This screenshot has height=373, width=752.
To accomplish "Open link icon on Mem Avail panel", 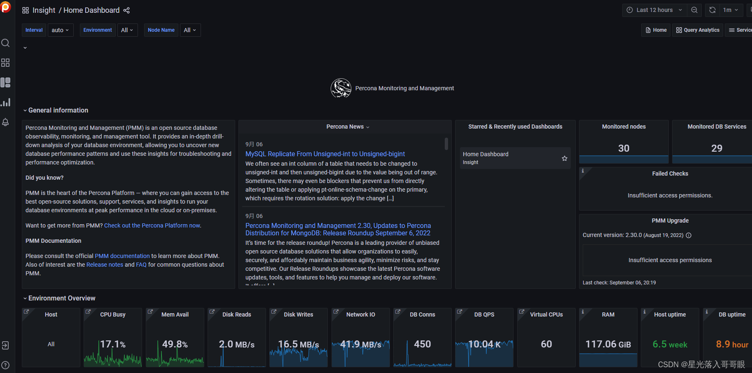I will pyautogui.click(x=150, y=312).
